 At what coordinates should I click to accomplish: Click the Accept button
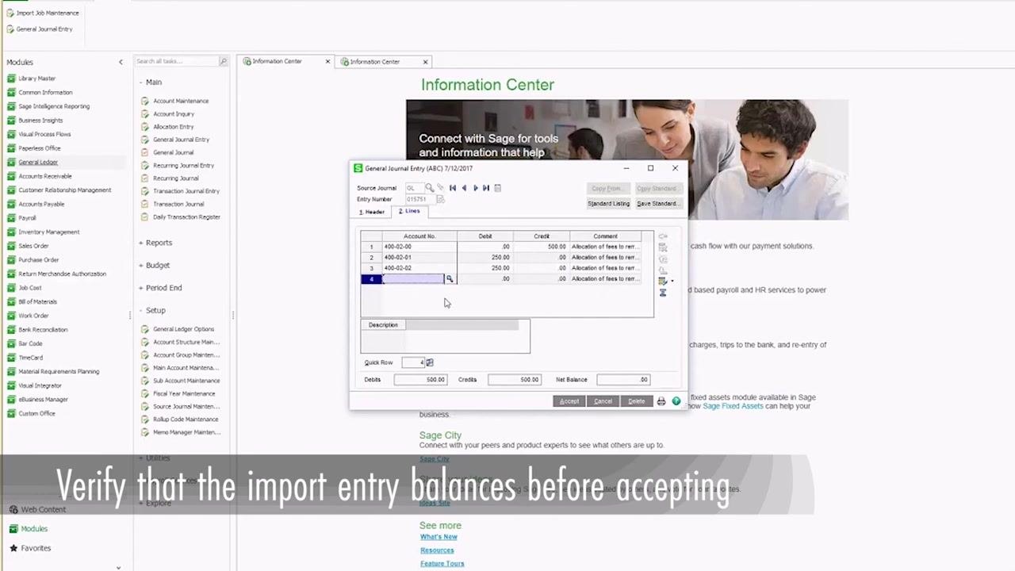click(569, 401)
